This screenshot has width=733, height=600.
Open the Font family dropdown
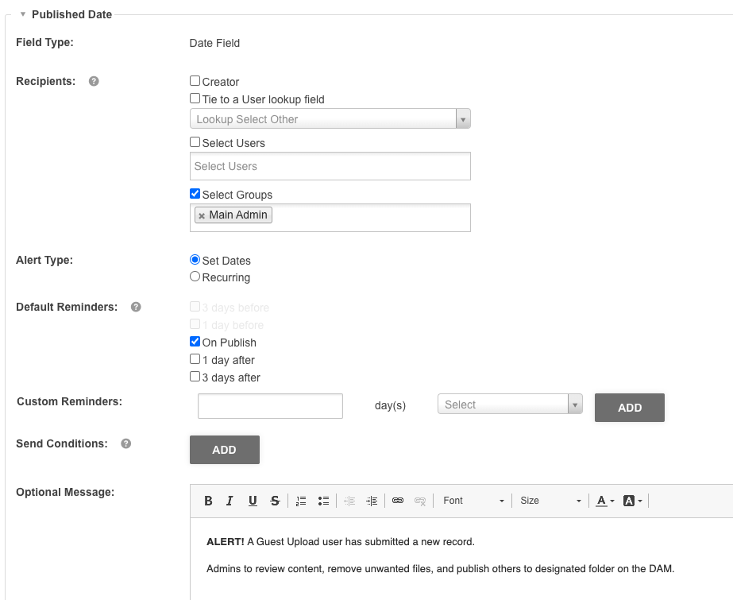click(x=473, y=500)
